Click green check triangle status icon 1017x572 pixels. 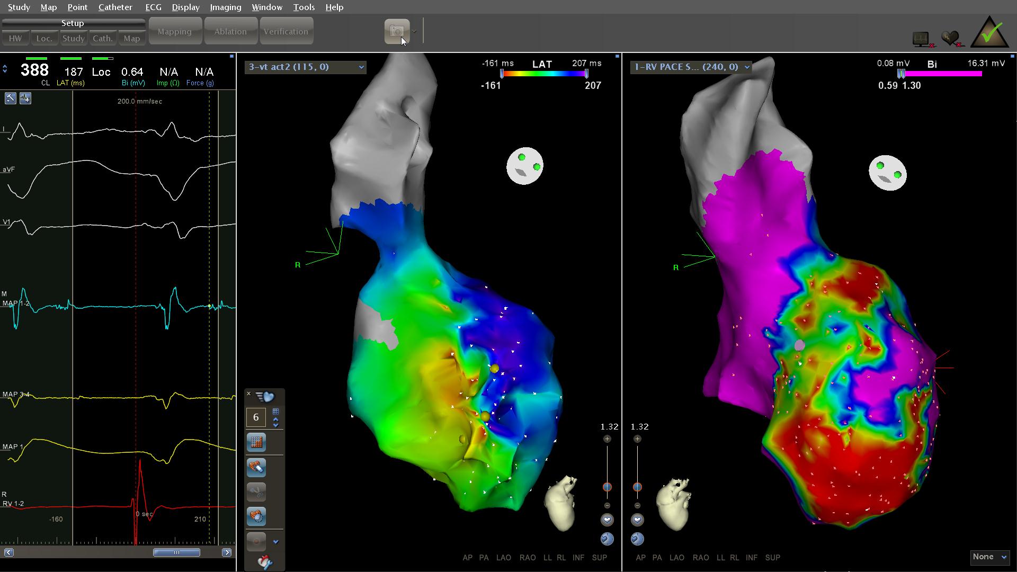[x=989, y=33]
